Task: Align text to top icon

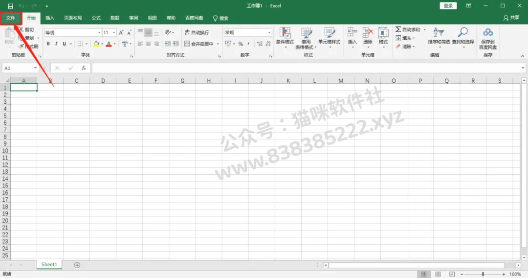Action: (140, 32)
